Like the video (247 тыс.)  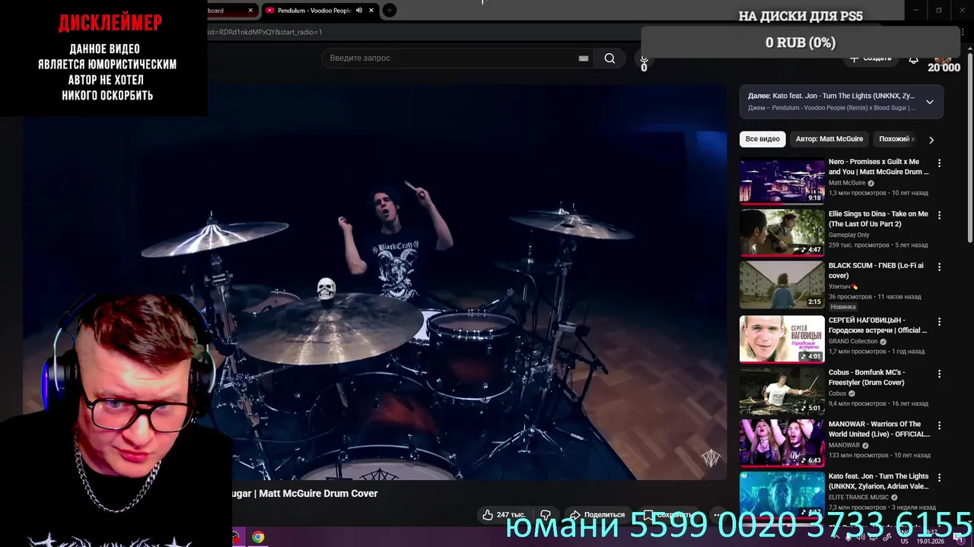click(504, 515)
